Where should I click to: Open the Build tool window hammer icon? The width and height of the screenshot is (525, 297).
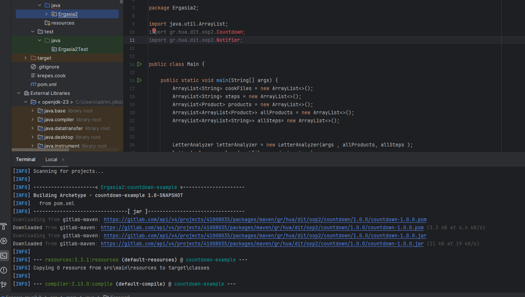(4, 226)
